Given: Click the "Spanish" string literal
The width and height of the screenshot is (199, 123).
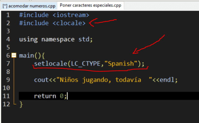Looking at the screenshot, I should coord(121,64).
